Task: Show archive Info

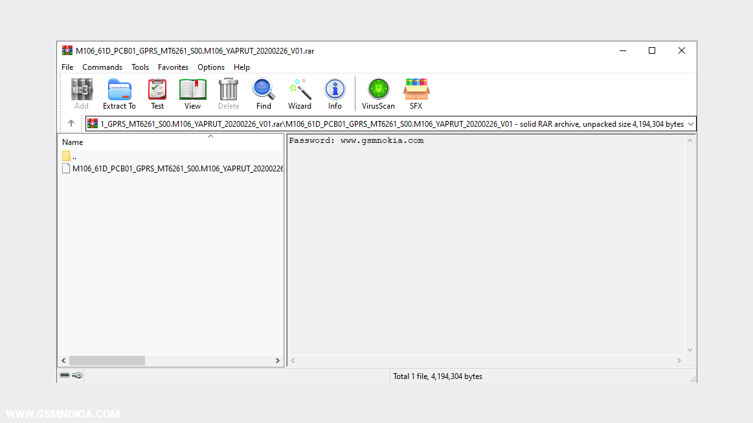Action: click(335, 94)
